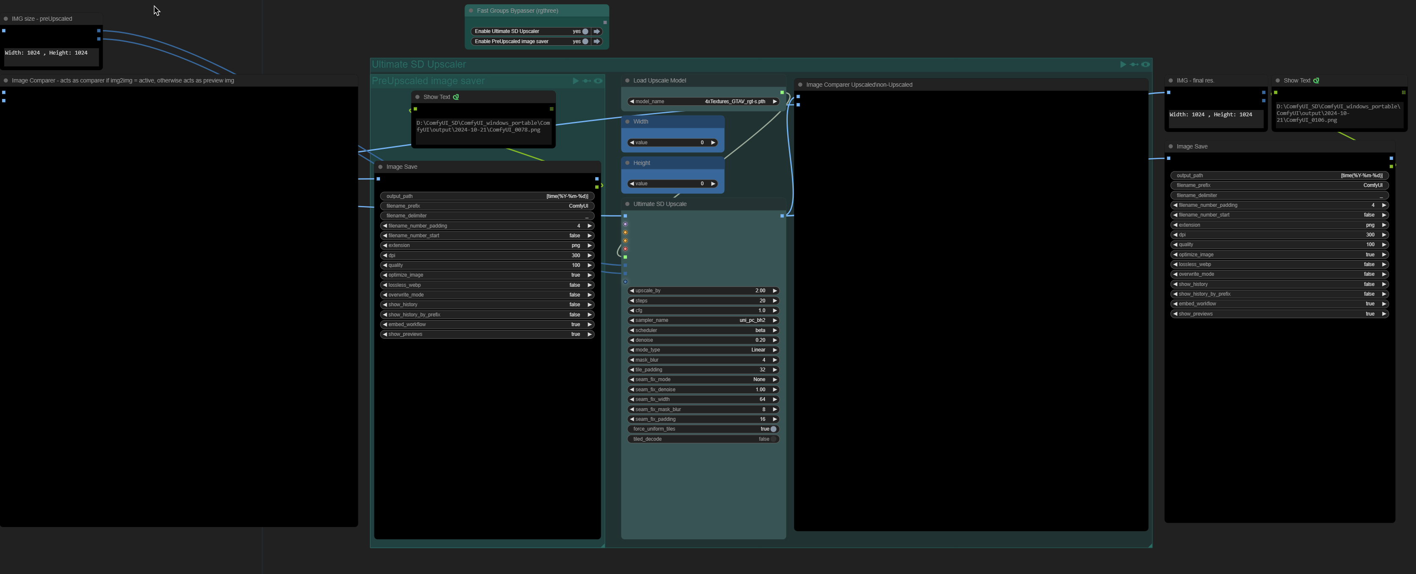Viewport: 1416px width, 574px height.
Task: Collapse the Load Upscale Model node via its dot
Action: 627,80
